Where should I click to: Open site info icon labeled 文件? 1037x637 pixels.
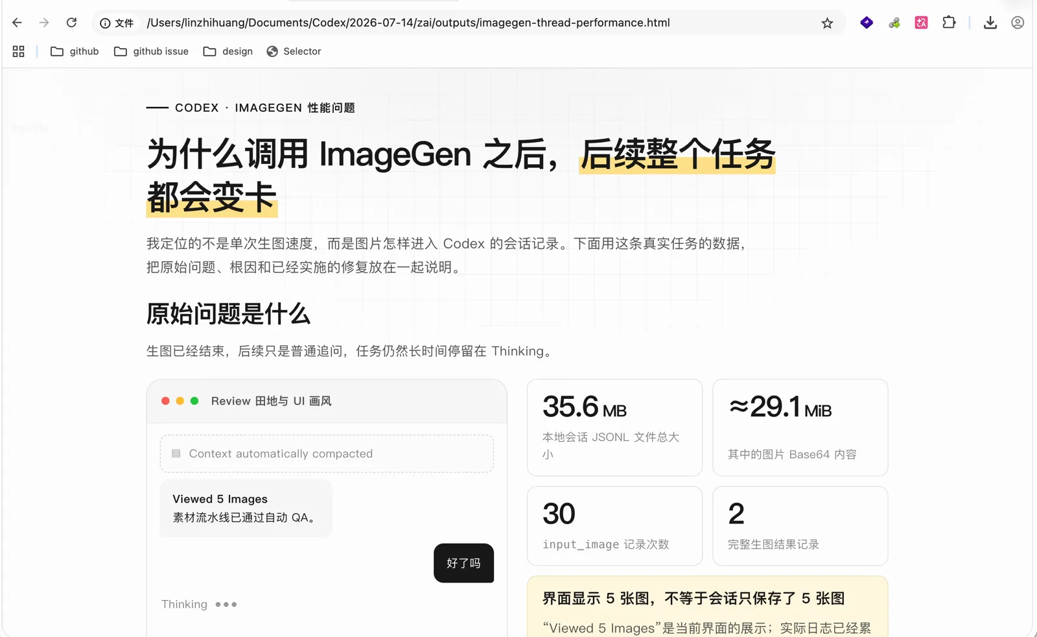(117, 23)
